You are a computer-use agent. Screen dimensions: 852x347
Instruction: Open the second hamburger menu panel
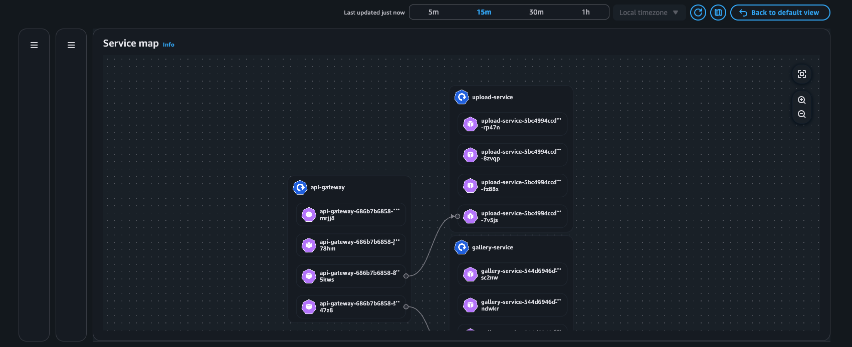coord(71,45)
